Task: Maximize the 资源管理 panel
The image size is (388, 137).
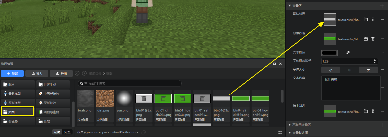Action: tap(274, 64)
